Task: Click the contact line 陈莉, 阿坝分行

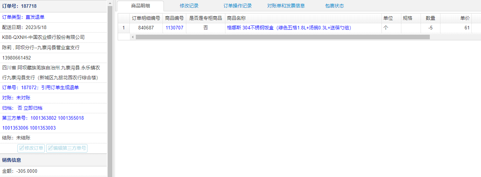Action: tap(41, 47)
